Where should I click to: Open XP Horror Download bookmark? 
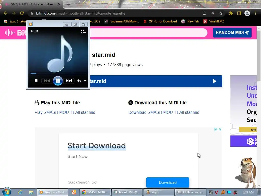pos(160,21)
